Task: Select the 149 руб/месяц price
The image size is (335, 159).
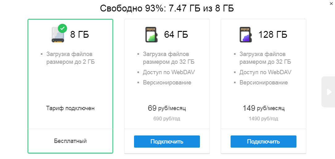Action: click(x=263, y=108)
